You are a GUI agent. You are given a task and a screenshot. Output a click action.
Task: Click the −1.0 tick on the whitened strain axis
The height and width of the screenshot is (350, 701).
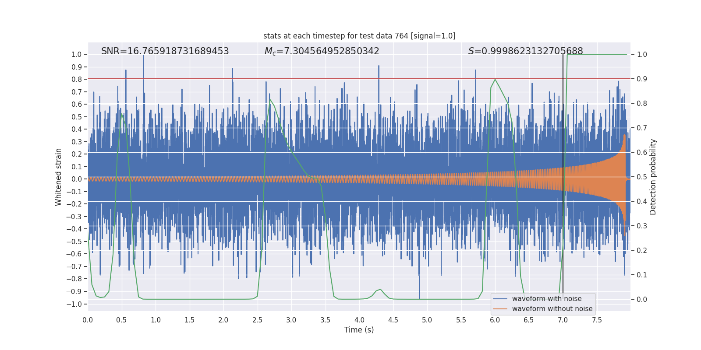coord(76,304)
